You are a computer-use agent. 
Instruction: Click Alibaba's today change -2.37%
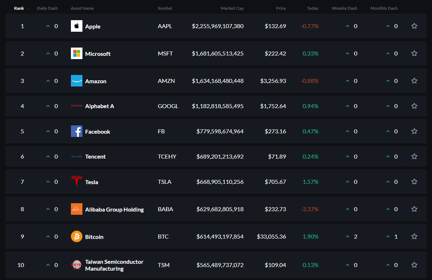pyautogui.click(x=310, y=209)
